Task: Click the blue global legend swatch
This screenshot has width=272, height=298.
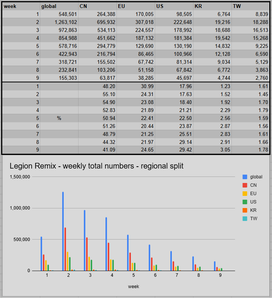Action: 245,177
